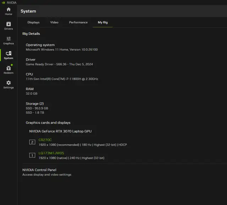Click the Rig Details heading
Image resolution: width=227 pixels, height=205 pixels.
31,34
